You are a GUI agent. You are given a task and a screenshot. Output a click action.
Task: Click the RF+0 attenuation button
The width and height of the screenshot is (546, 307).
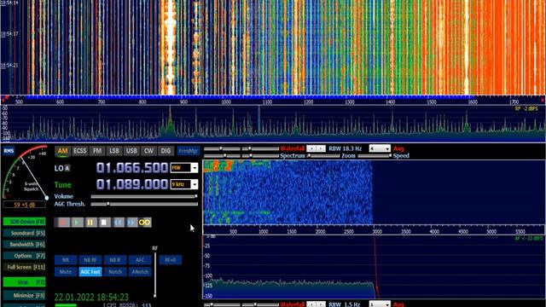pos(171,260)
